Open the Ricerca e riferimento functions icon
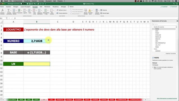Viewport: 179px width, 101px height. click(x=39, y=10)
